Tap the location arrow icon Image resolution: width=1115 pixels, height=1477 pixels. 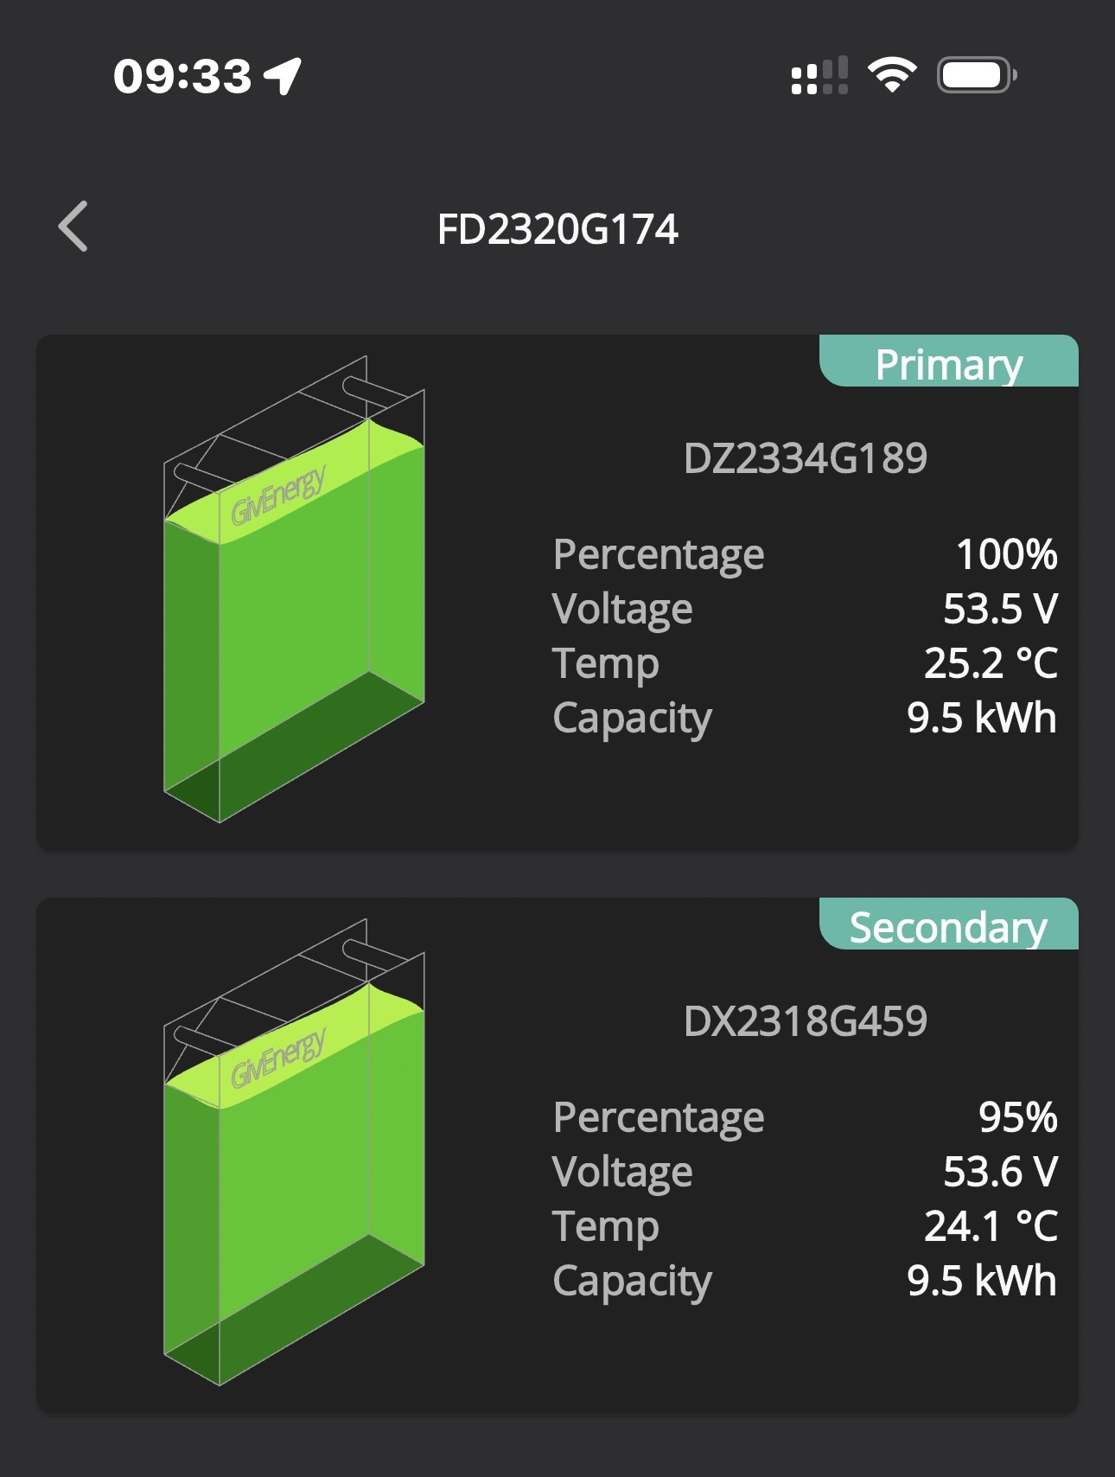tap(283, 76)
